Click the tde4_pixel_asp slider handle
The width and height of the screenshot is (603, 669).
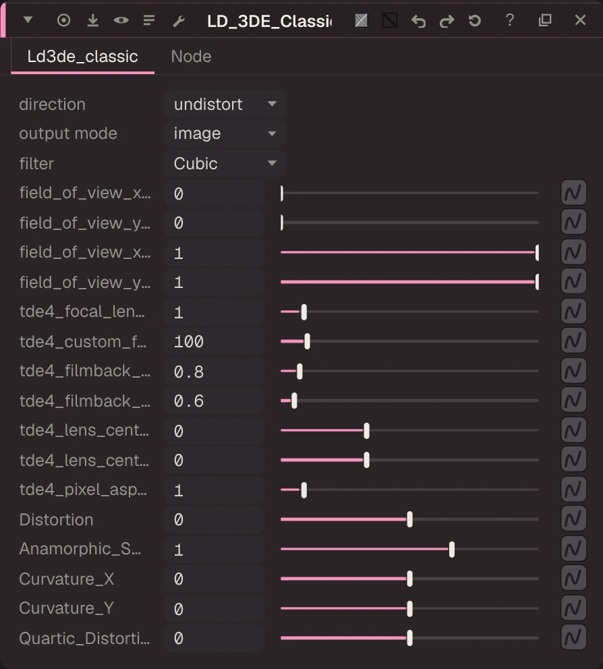[304, 490]
